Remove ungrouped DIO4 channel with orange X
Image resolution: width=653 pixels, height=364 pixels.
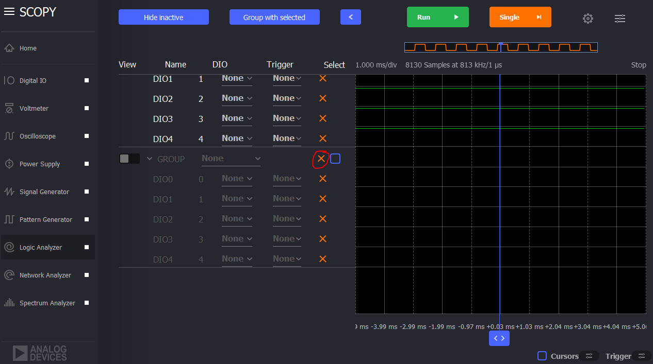tap(323, 138)
